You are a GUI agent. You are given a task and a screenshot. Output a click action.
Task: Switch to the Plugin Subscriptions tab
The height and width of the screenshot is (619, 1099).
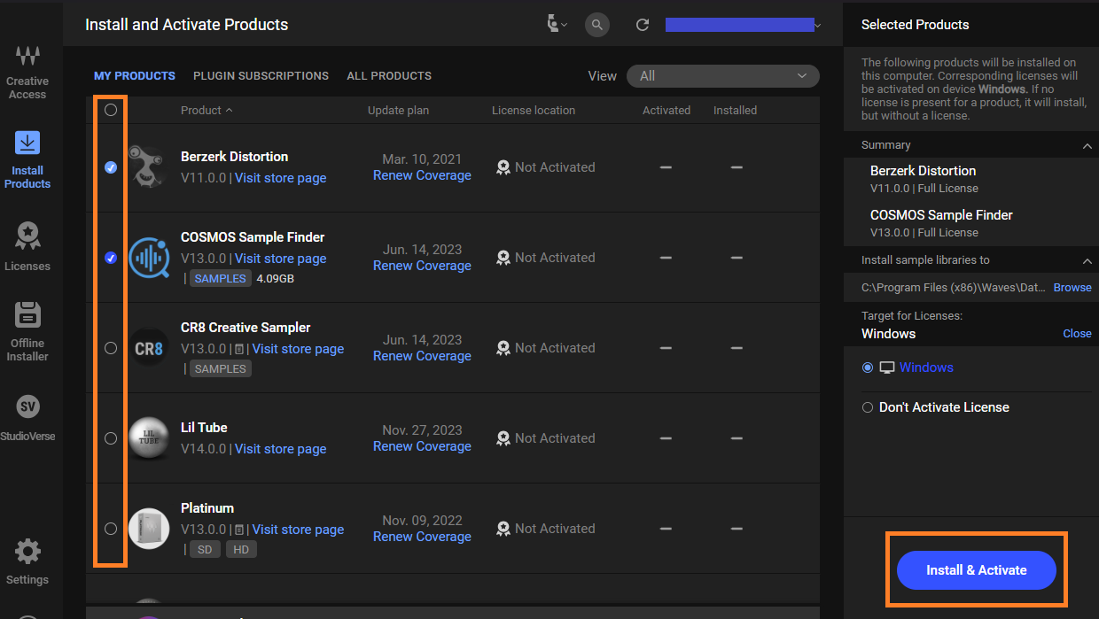(261, 76)
